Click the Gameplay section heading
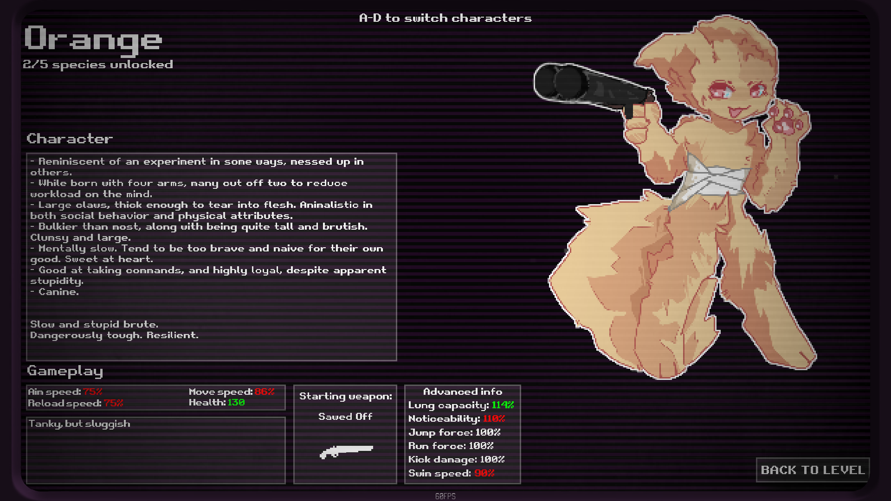Image resolution: width=891 pixels, height=501 pixels. [65, 371]
